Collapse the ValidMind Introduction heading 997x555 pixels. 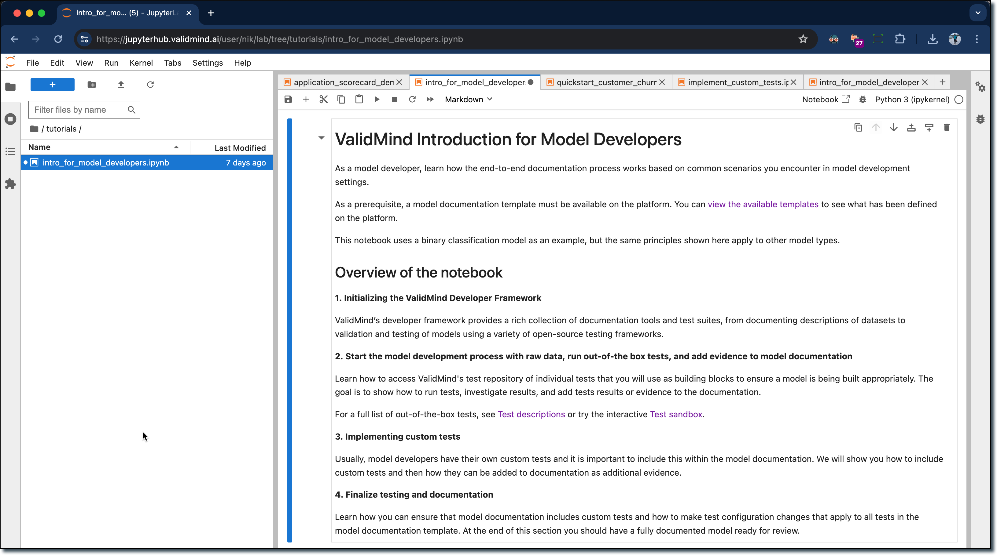click(x=322, y=138)
